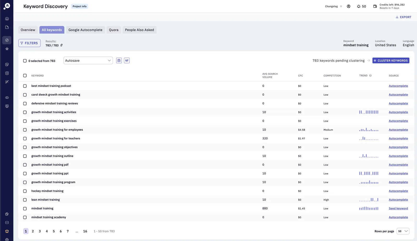Image resolution: width=417 pixels, height=241 pixels.
Task: Go to page 16 in pagination
Action: [x=85, y=231]
